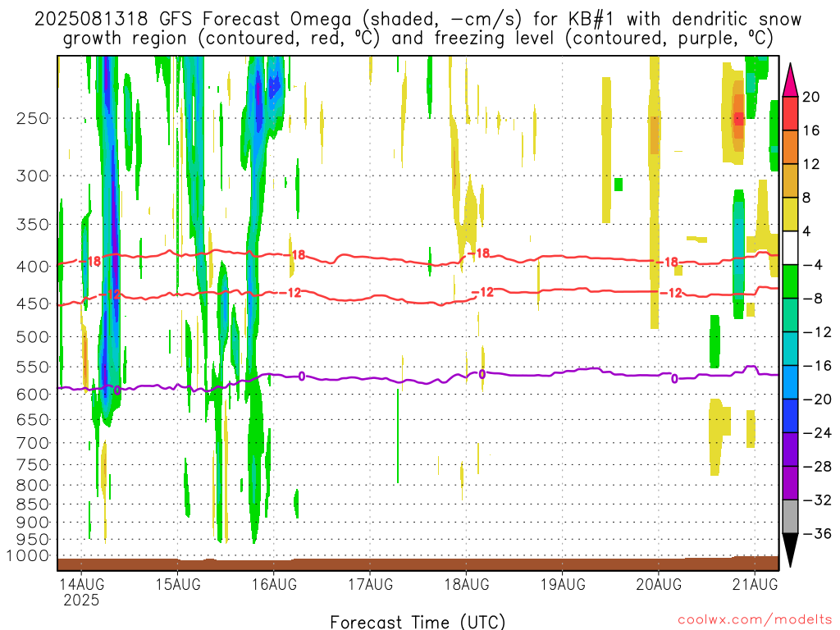Screen dimensions: 840x630
Task: Click the Forecast Time (UTC) axis title
Action: [x=418, y=622]
